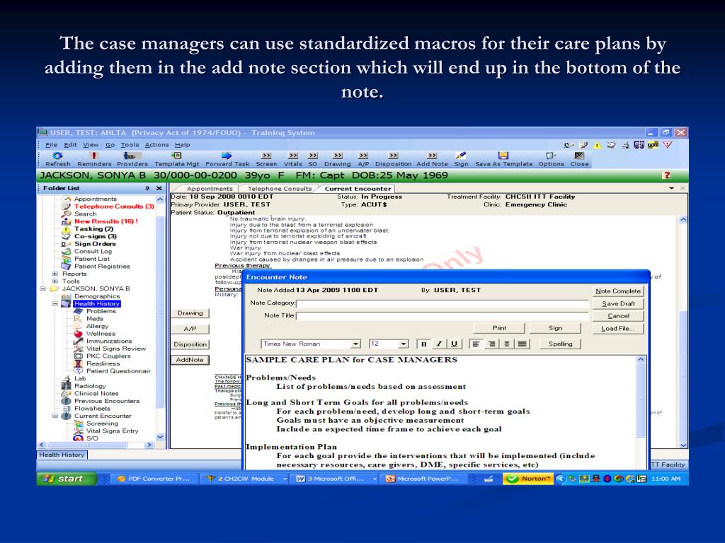
Task: Click the Disposition side button
Action: pyautogui.click(x=190, y=344)
